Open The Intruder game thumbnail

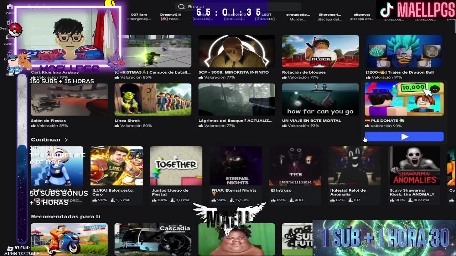(295, 166)
